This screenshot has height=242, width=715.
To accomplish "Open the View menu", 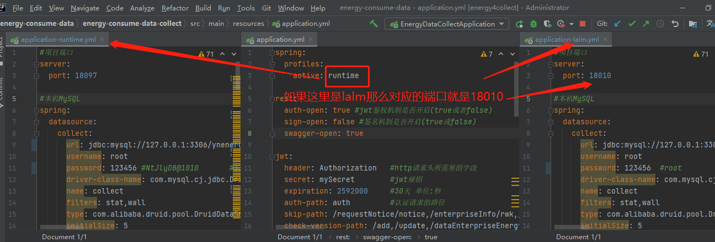I will pos(56,8).
